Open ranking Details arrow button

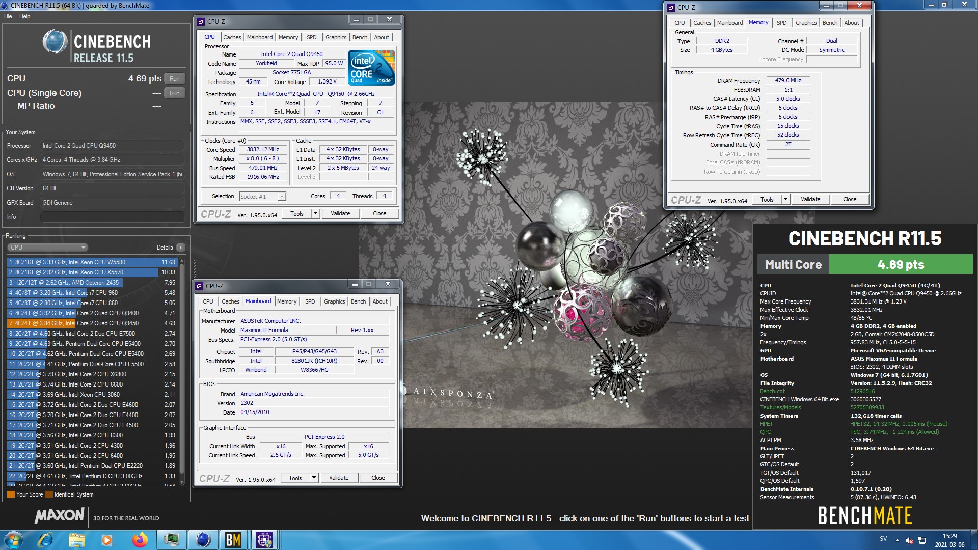180,248
